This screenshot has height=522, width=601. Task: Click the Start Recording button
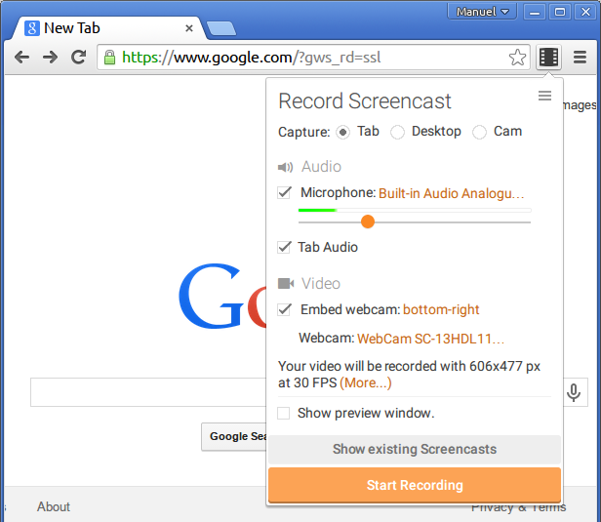415,485
